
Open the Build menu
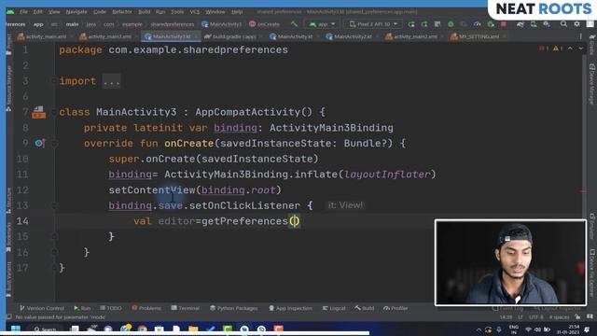(x=144, y=12)
